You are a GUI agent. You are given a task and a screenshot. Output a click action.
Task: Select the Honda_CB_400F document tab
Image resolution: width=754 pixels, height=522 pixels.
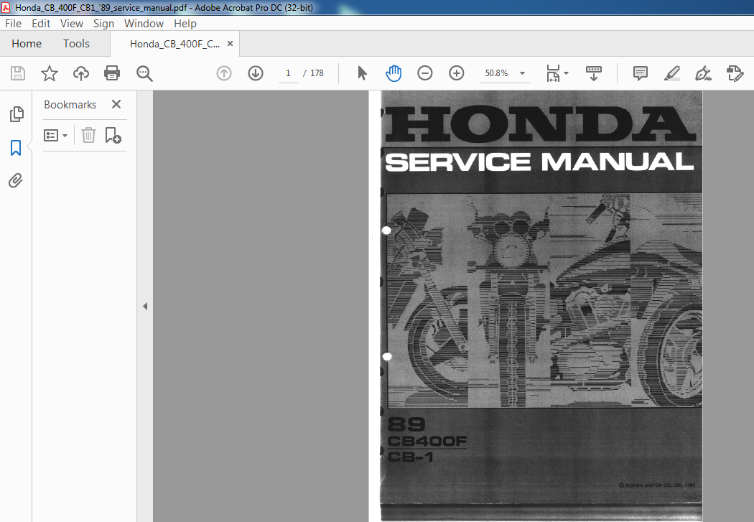[x=174, y=45]
